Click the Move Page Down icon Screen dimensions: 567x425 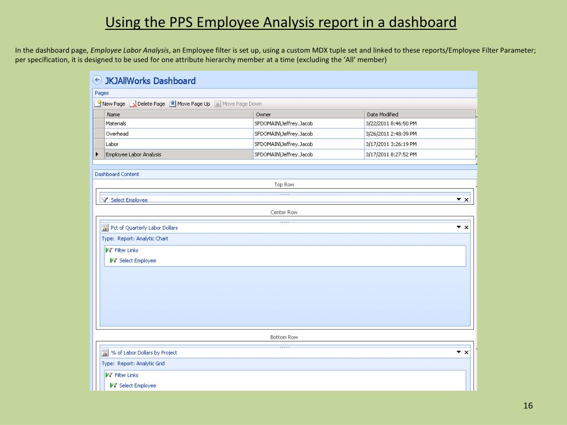[x=218, y=103]
